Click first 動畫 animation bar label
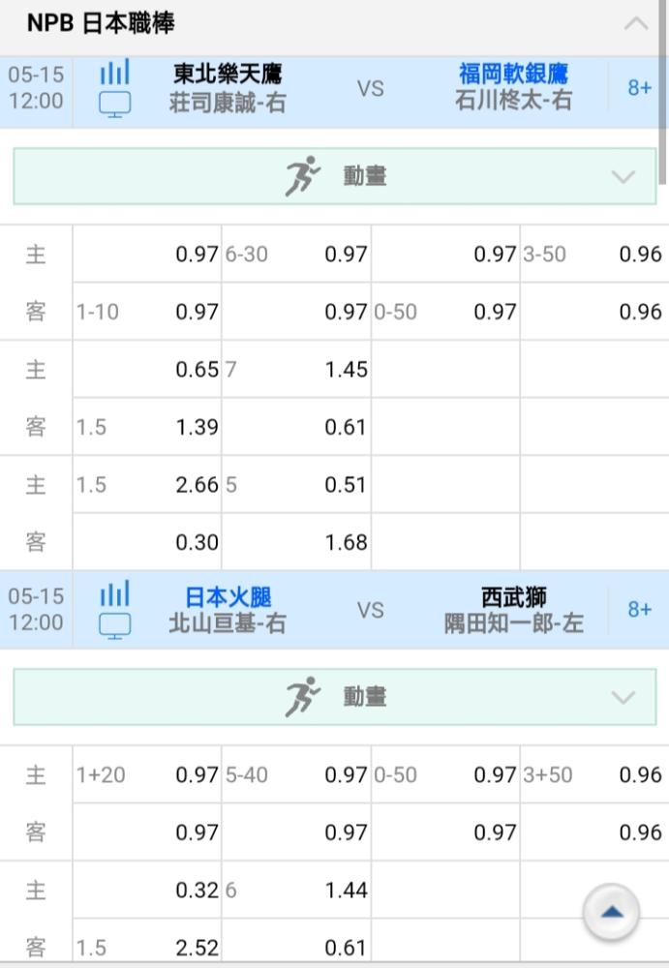669x968 pixels. (365, 176)
